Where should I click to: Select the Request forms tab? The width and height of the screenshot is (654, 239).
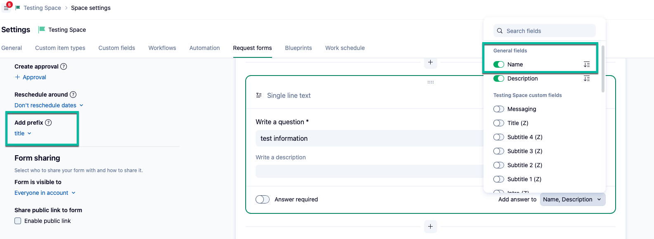point(252,48)
